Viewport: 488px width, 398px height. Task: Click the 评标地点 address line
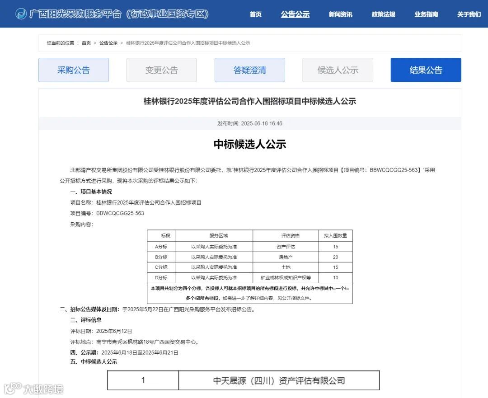(135, 342)
